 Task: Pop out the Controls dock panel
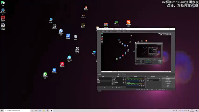[x=174, y=76]
